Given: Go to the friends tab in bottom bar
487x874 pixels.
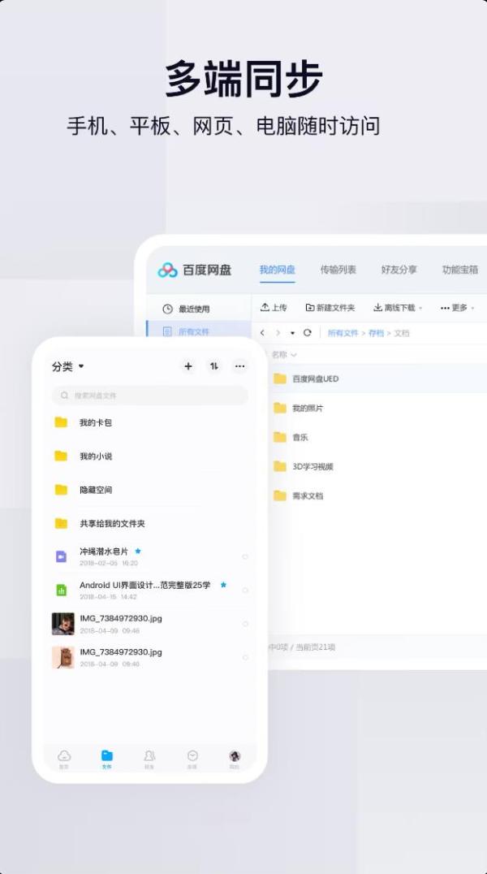Looking at the screenshot, I should click(x=149, y=759).
